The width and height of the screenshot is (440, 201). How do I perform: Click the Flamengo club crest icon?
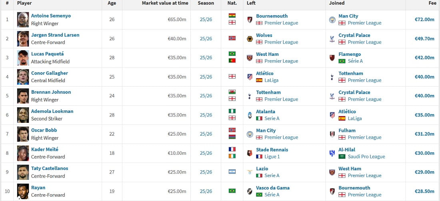click(x=332, y=58)
